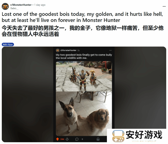Click the game console watermark logo
The width and height of the screenshot is (168, 144).
tap(118, 136)
